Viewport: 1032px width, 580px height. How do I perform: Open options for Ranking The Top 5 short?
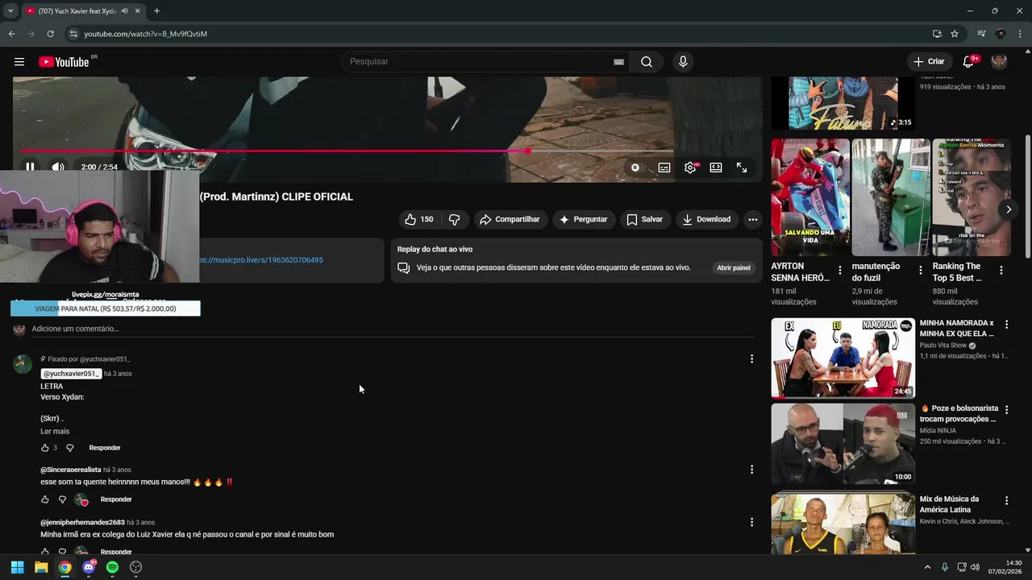1001,271
